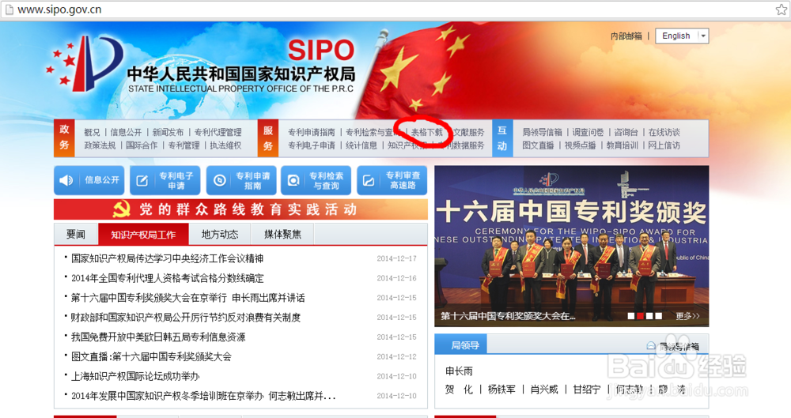Click the 信息公开 blue speaker button

(x=89, y=180)
